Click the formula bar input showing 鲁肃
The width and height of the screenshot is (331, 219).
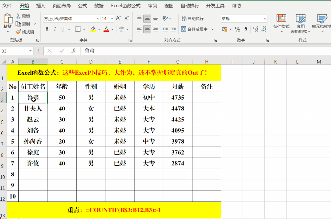(x=206, y=51)
